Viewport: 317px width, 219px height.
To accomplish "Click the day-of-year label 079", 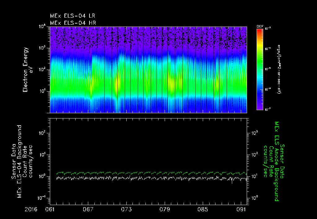I will tap(165, 209).
